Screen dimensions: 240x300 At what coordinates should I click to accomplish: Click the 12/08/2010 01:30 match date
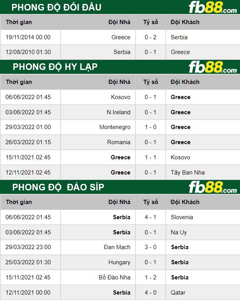[28, 52]
